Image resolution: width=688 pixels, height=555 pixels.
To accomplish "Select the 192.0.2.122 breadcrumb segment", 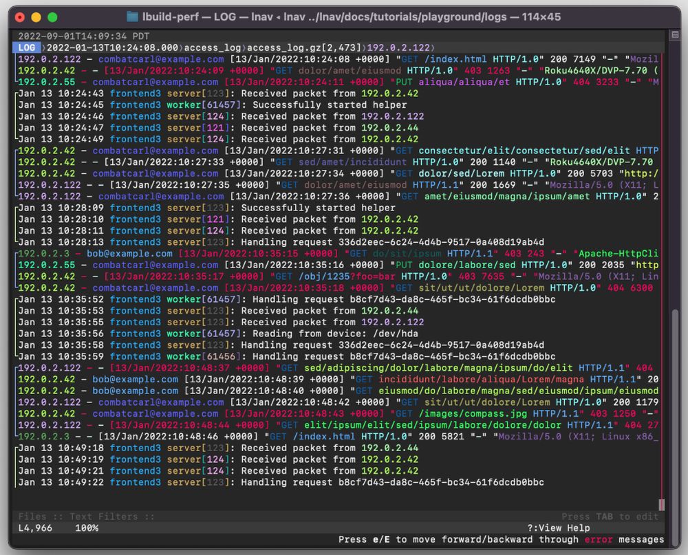I will click(x=398, y=47).
